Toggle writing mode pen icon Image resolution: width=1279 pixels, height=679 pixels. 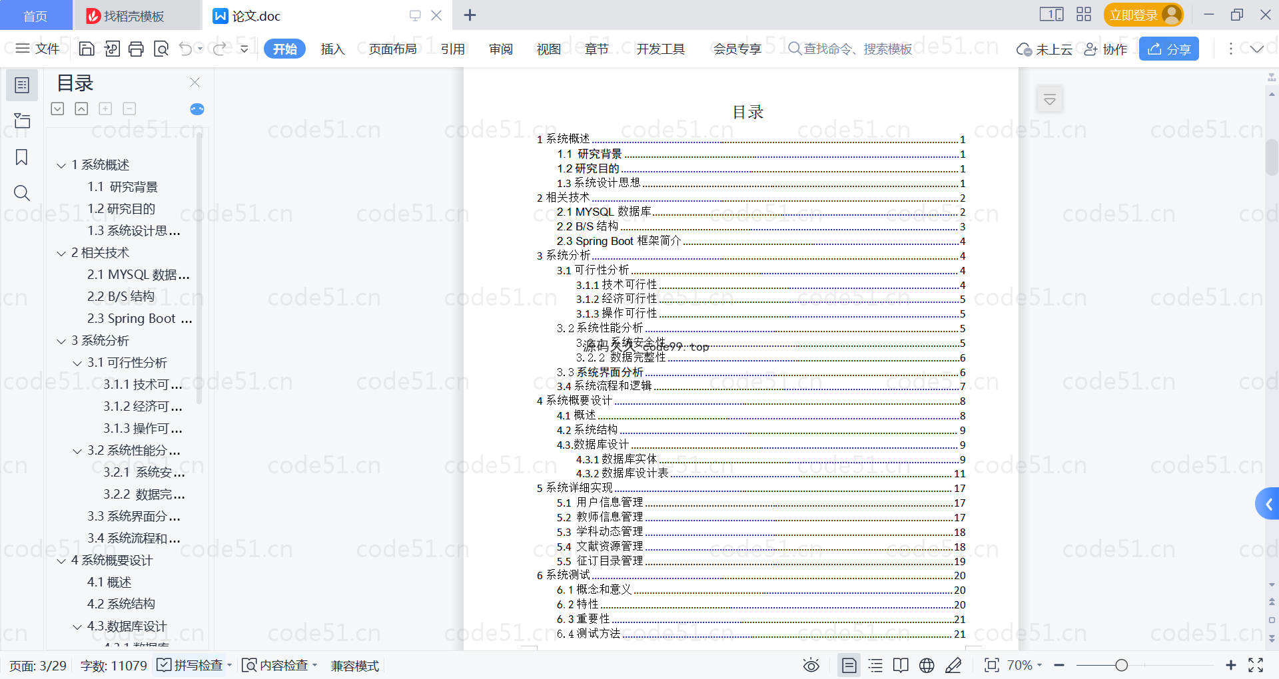[953, 665]
